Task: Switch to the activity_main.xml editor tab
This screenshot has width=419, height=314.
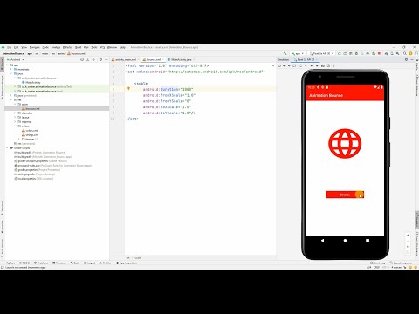Action: pyautogui.click(x=126, y=59)
